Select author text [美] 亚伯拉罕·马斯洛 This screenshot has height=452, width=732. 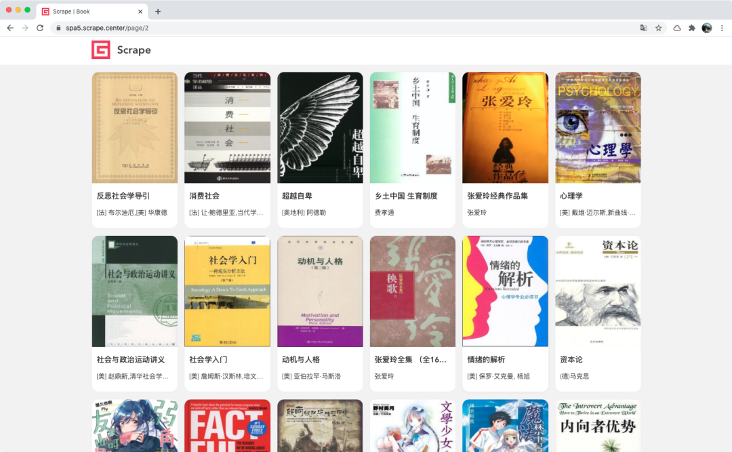[311, 376]
